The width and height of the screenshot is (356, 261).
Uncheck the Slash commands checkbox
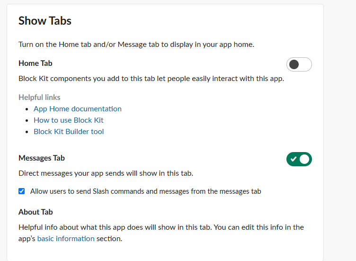pos(21,191)
